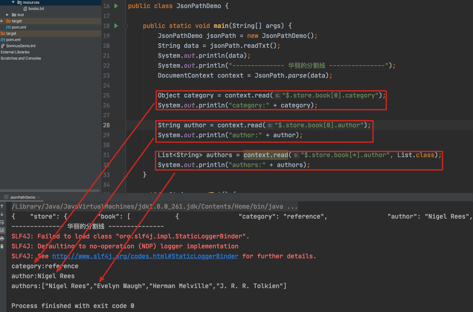Click line number 28 in gutter

pos(106,125)
